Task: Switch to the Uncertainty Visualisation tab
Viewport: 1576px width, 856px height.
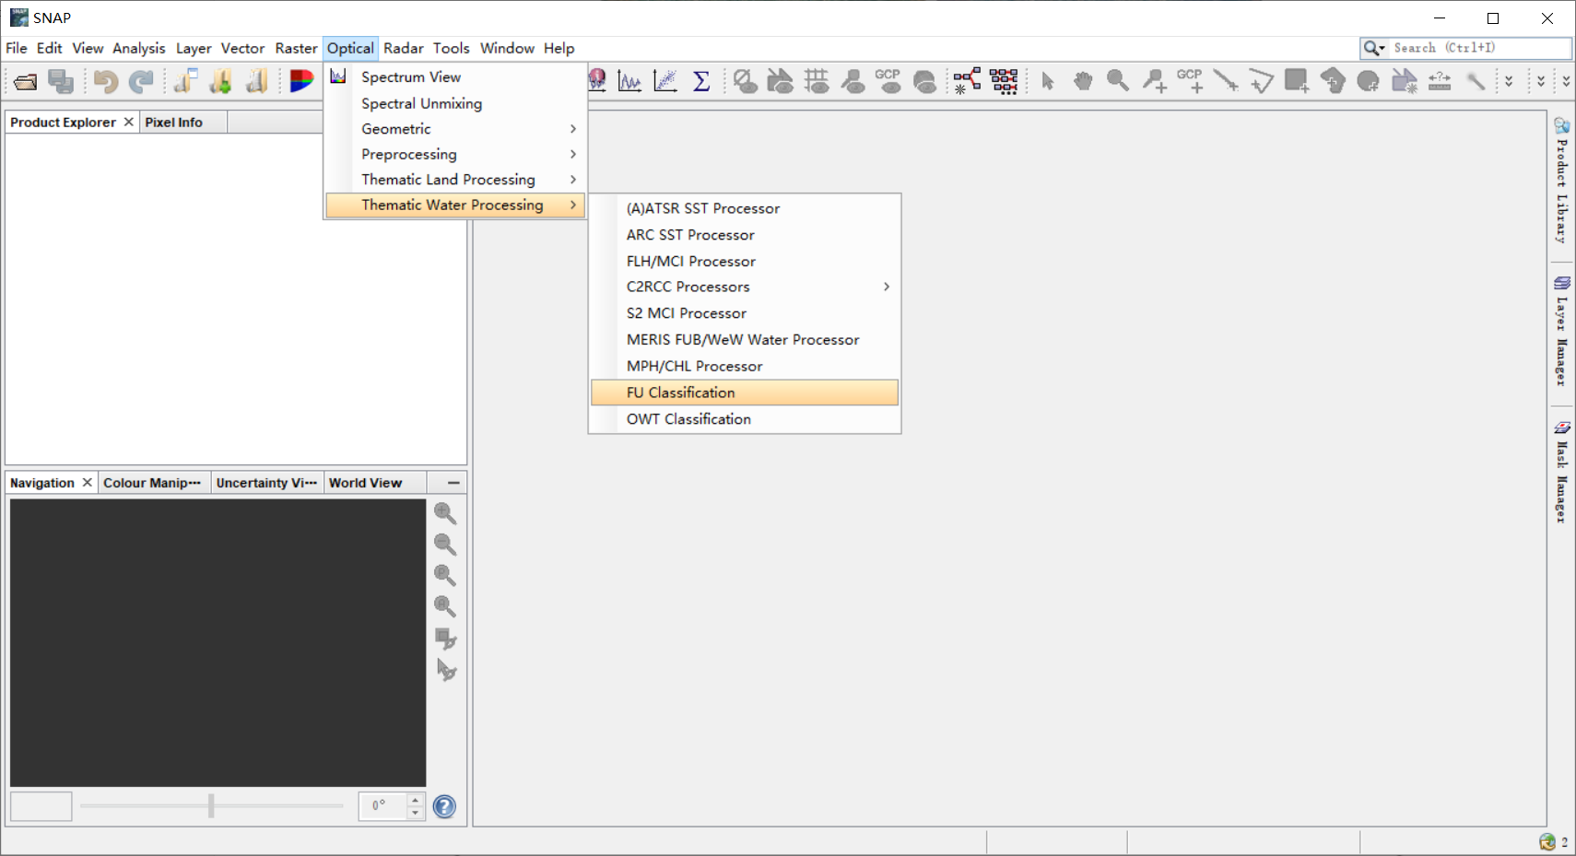Action: (x=266, y=483)
